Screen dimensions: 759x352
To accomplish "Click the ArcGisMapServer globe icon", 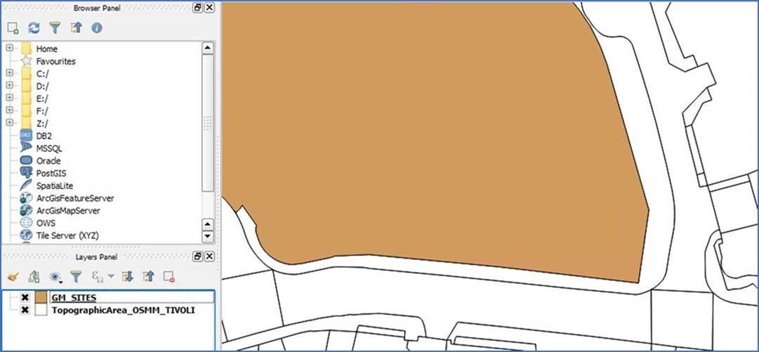I will click(26, 210).
